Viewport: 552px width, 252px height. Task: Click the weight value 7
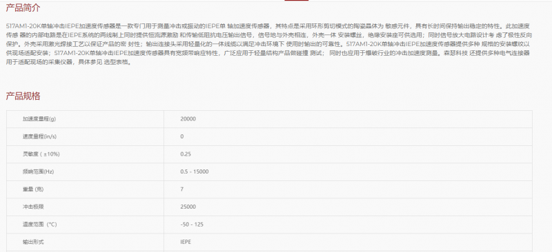coord(182,189)
